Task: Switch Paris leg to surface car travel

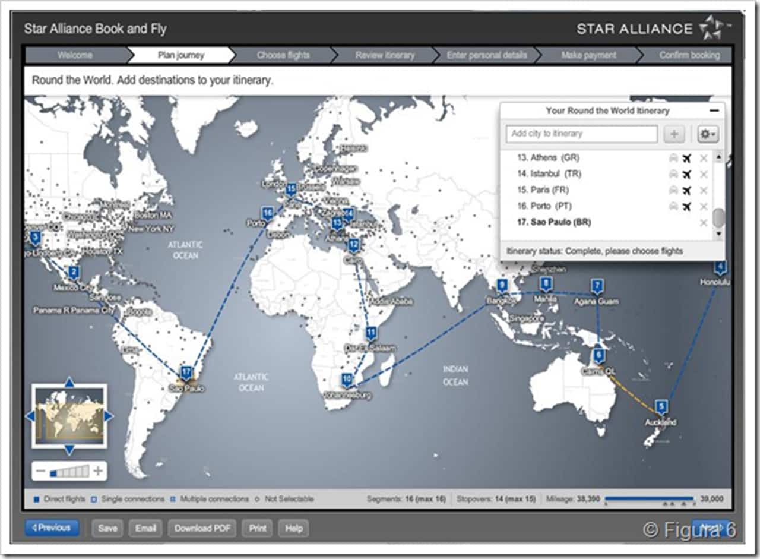Action: pyautogui.click(x=673, y=191)
